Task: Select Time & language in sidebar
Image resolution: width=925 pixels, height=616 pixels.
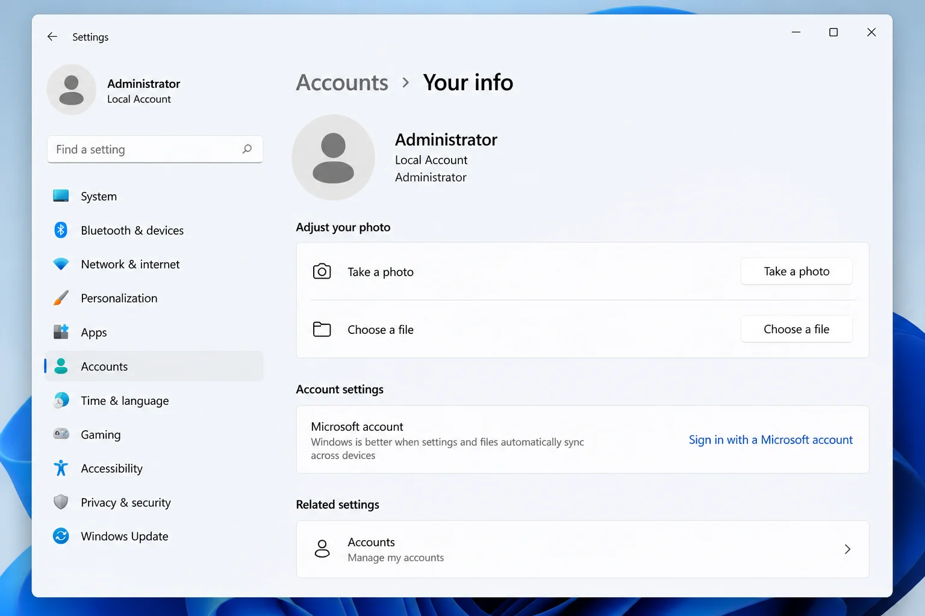Action: point(154,401)
